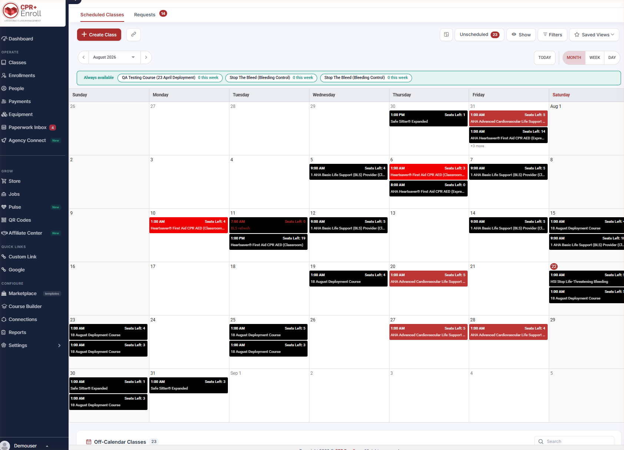
Task: Toggle Show visibility options
Action: [x=521, y=34]
